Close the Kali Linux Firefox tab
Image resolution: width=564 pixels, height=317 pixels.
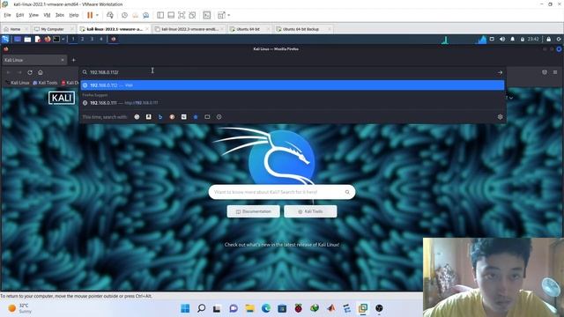[63, 60]
